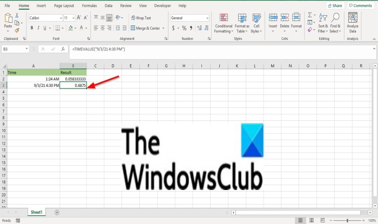Click the Comments button
Screen dimensions: 378x224
coord(361,5)
